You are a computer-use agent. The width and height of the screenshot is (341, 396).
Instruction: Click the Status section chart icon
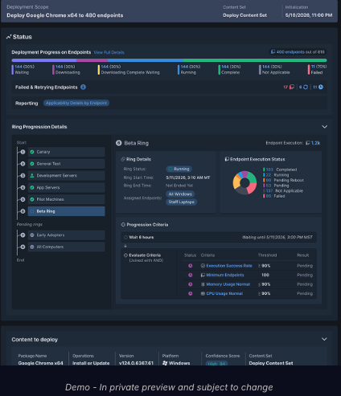click(9, 37)
